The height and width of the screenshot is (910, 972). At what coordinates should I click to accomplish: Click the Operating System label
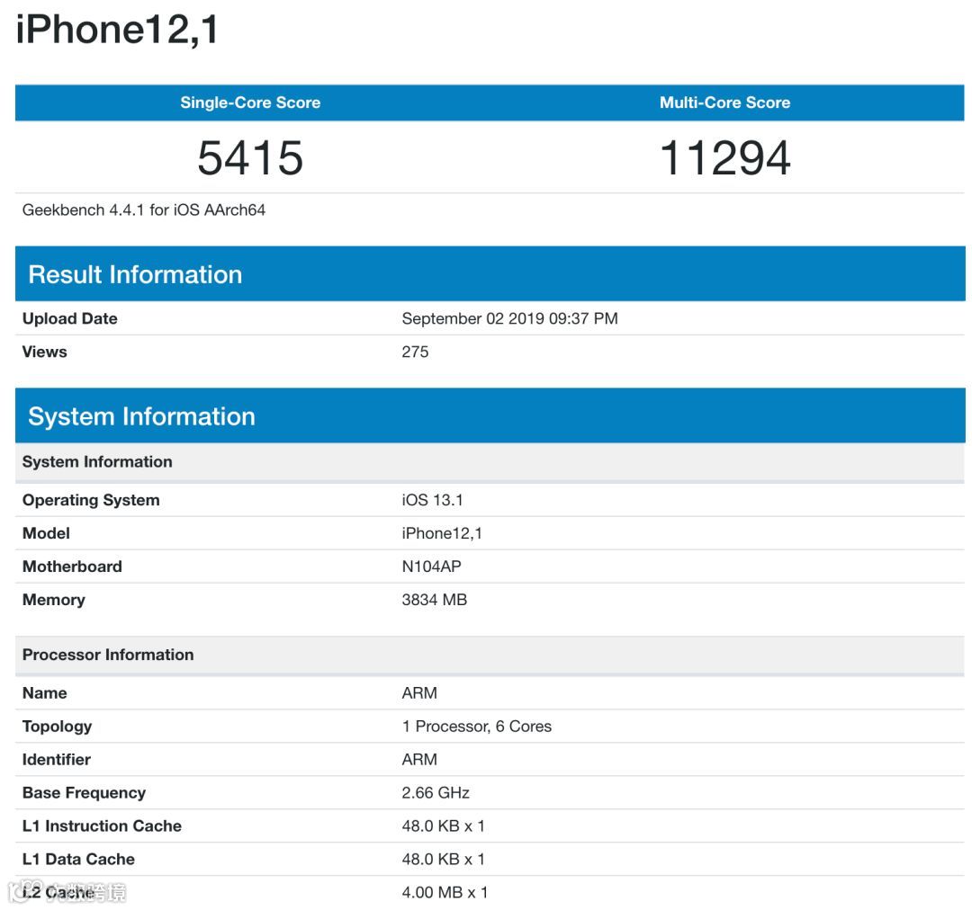coord(91,500)
